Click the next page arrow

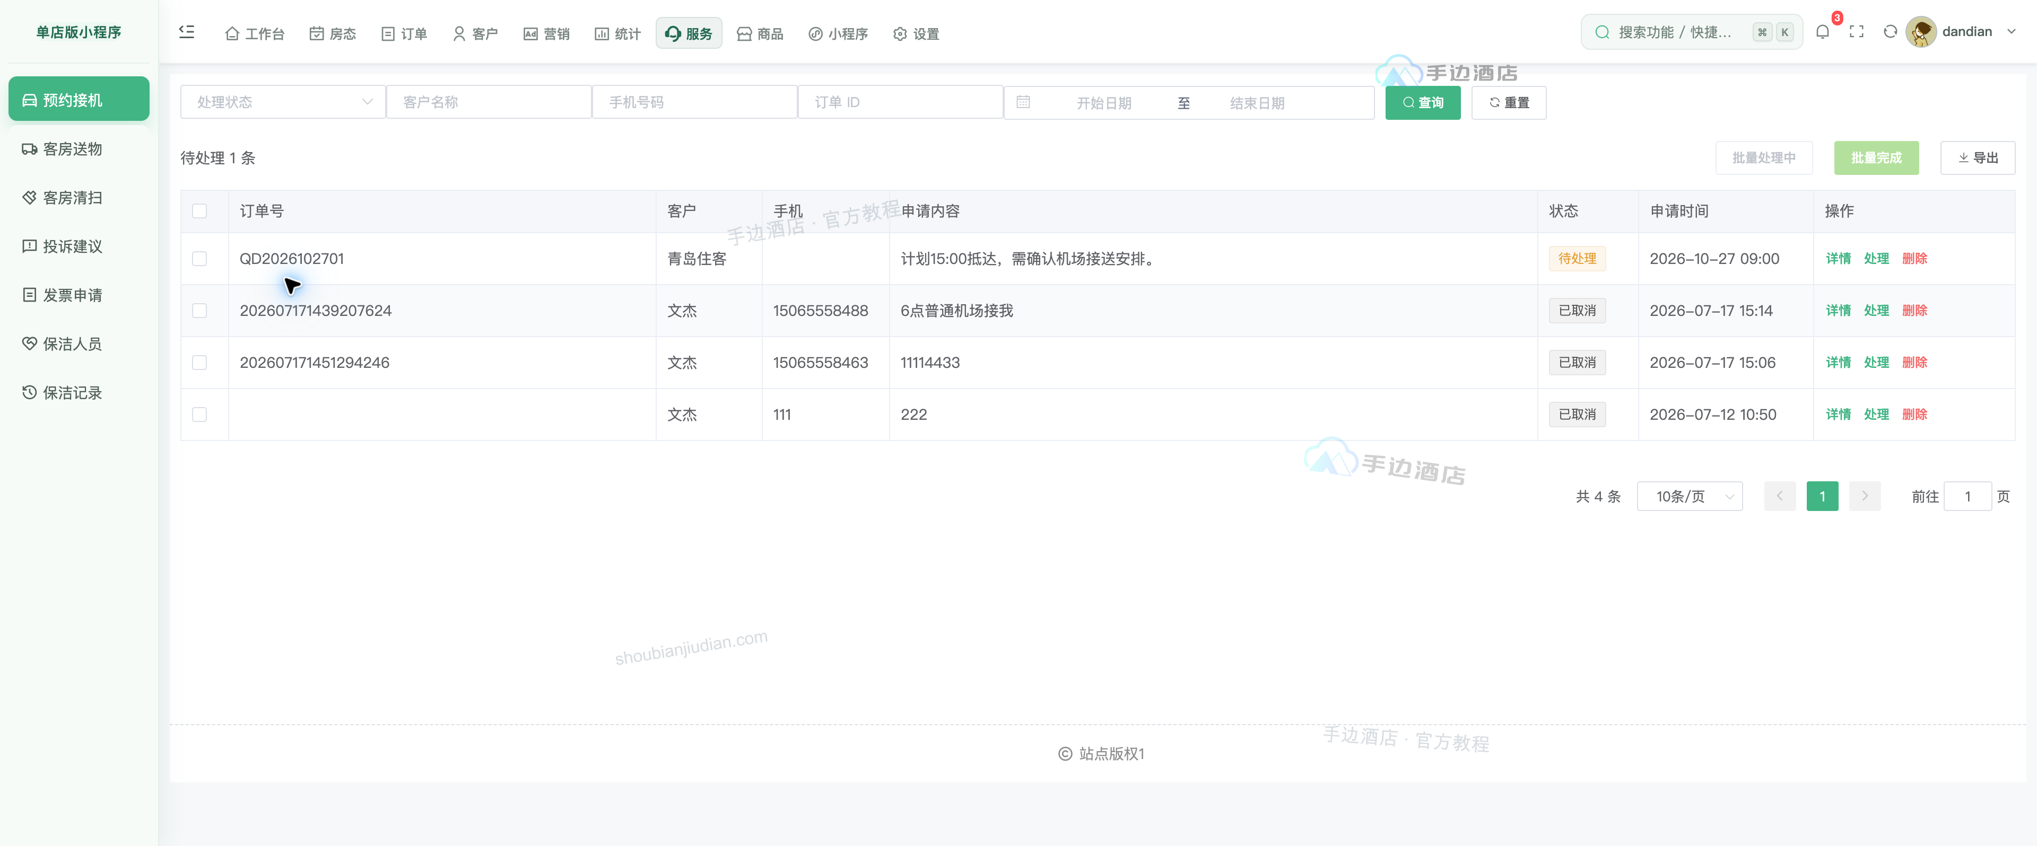(x=1865, y=496)
